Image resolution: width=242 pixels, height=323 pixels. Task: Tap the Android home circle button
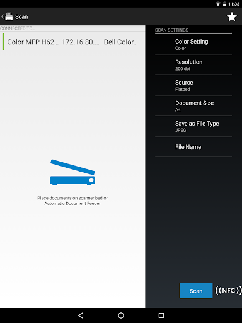121,315
